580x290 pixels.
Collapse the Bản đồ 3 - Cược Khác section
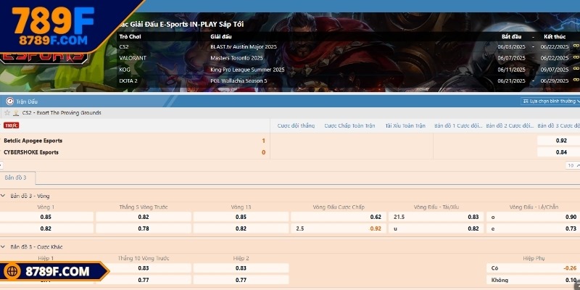(3, 246)
